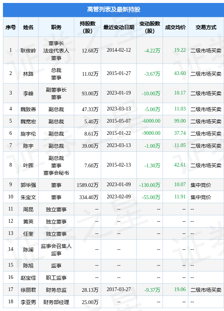Click the average price 37.74
The width and height of the screenshot is (224, 311).
click(180, 133)
